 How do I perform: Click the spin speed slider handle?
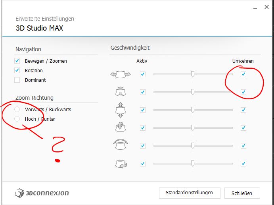point(193,163)
